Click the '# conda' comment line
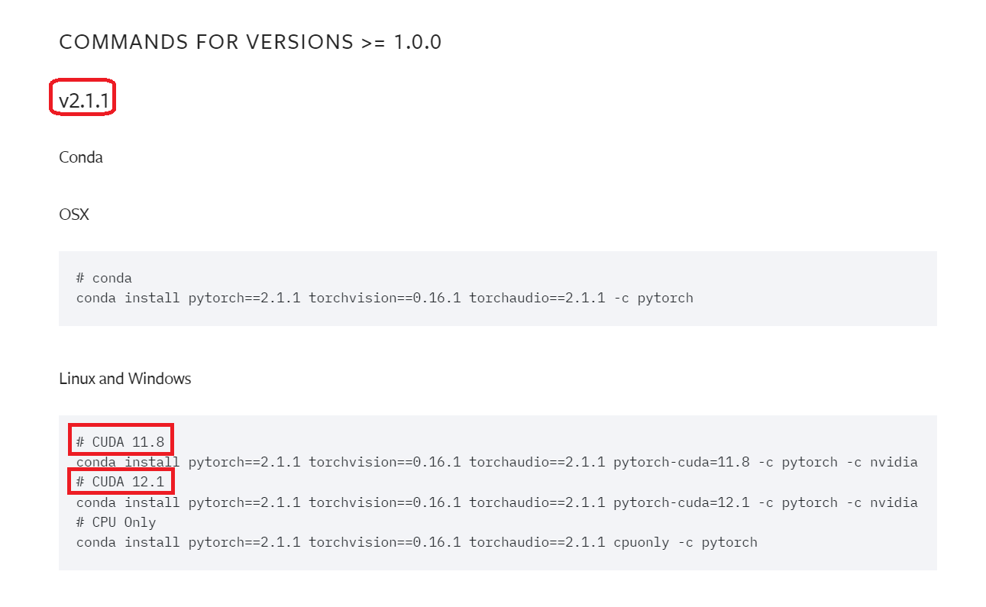This screenshot has width=986, height=607. pos(104,278)
